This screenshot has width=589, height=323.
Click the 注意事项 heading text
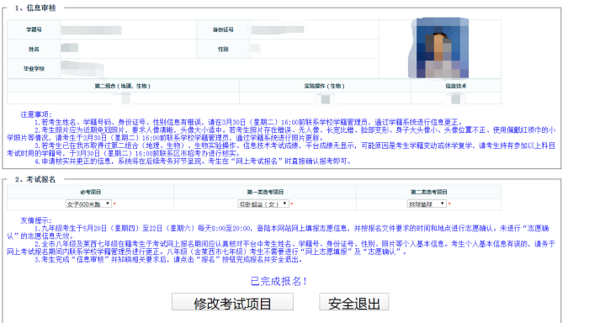pyautogui.click(x=36, y=114)
